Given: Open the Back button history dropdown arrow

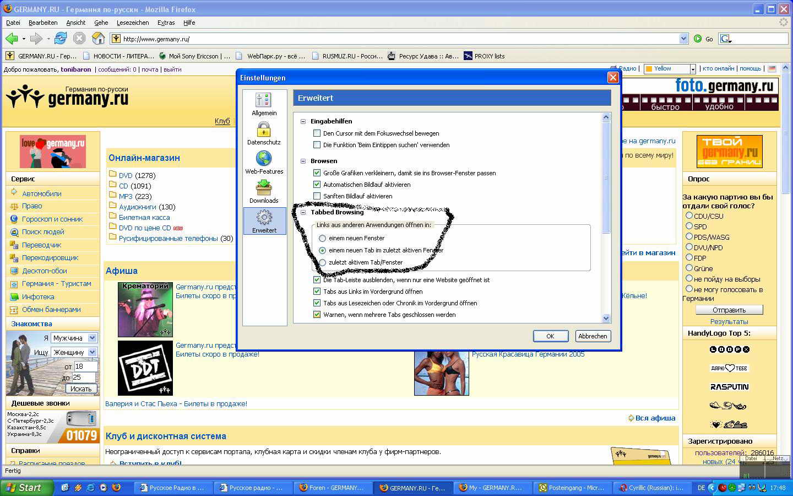Looking at the screenshot, I should tap(24, 39).
